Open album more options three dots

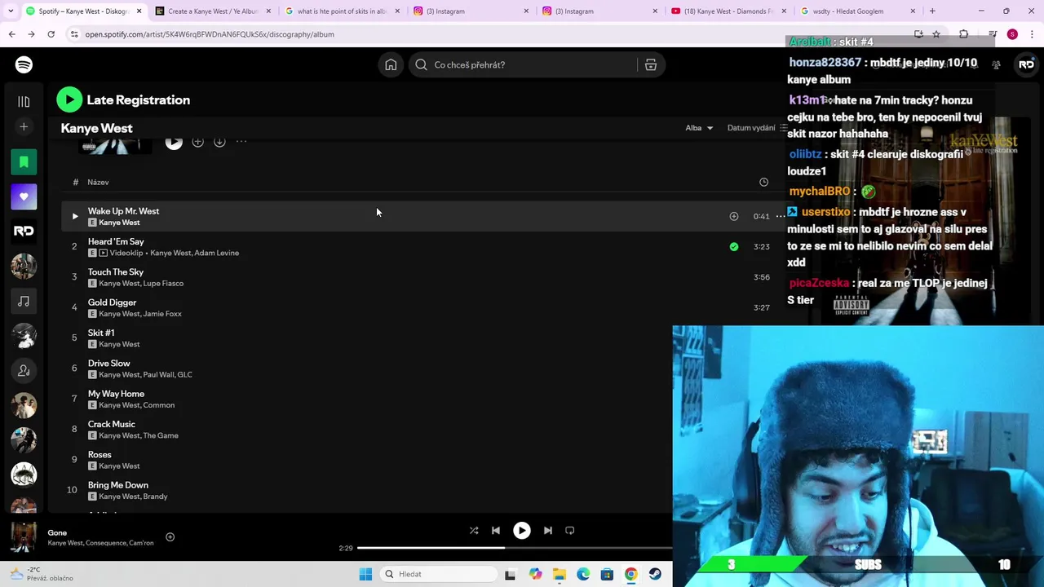pyautogui.click(x=241, y=142)
